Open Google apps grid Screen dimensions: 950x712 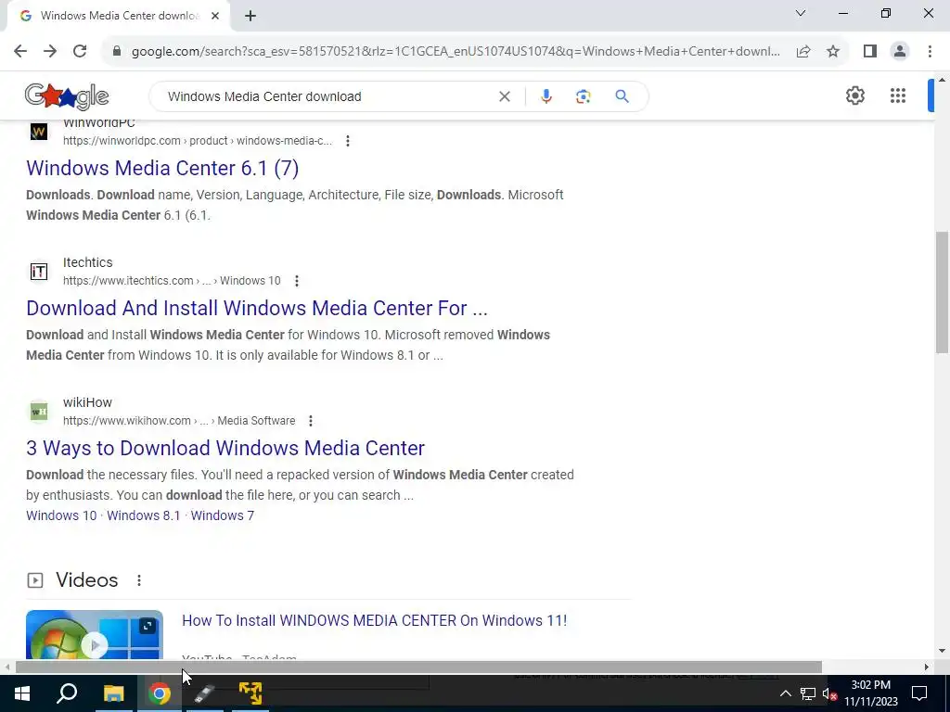pyautogui.click(x=898, y=95)
